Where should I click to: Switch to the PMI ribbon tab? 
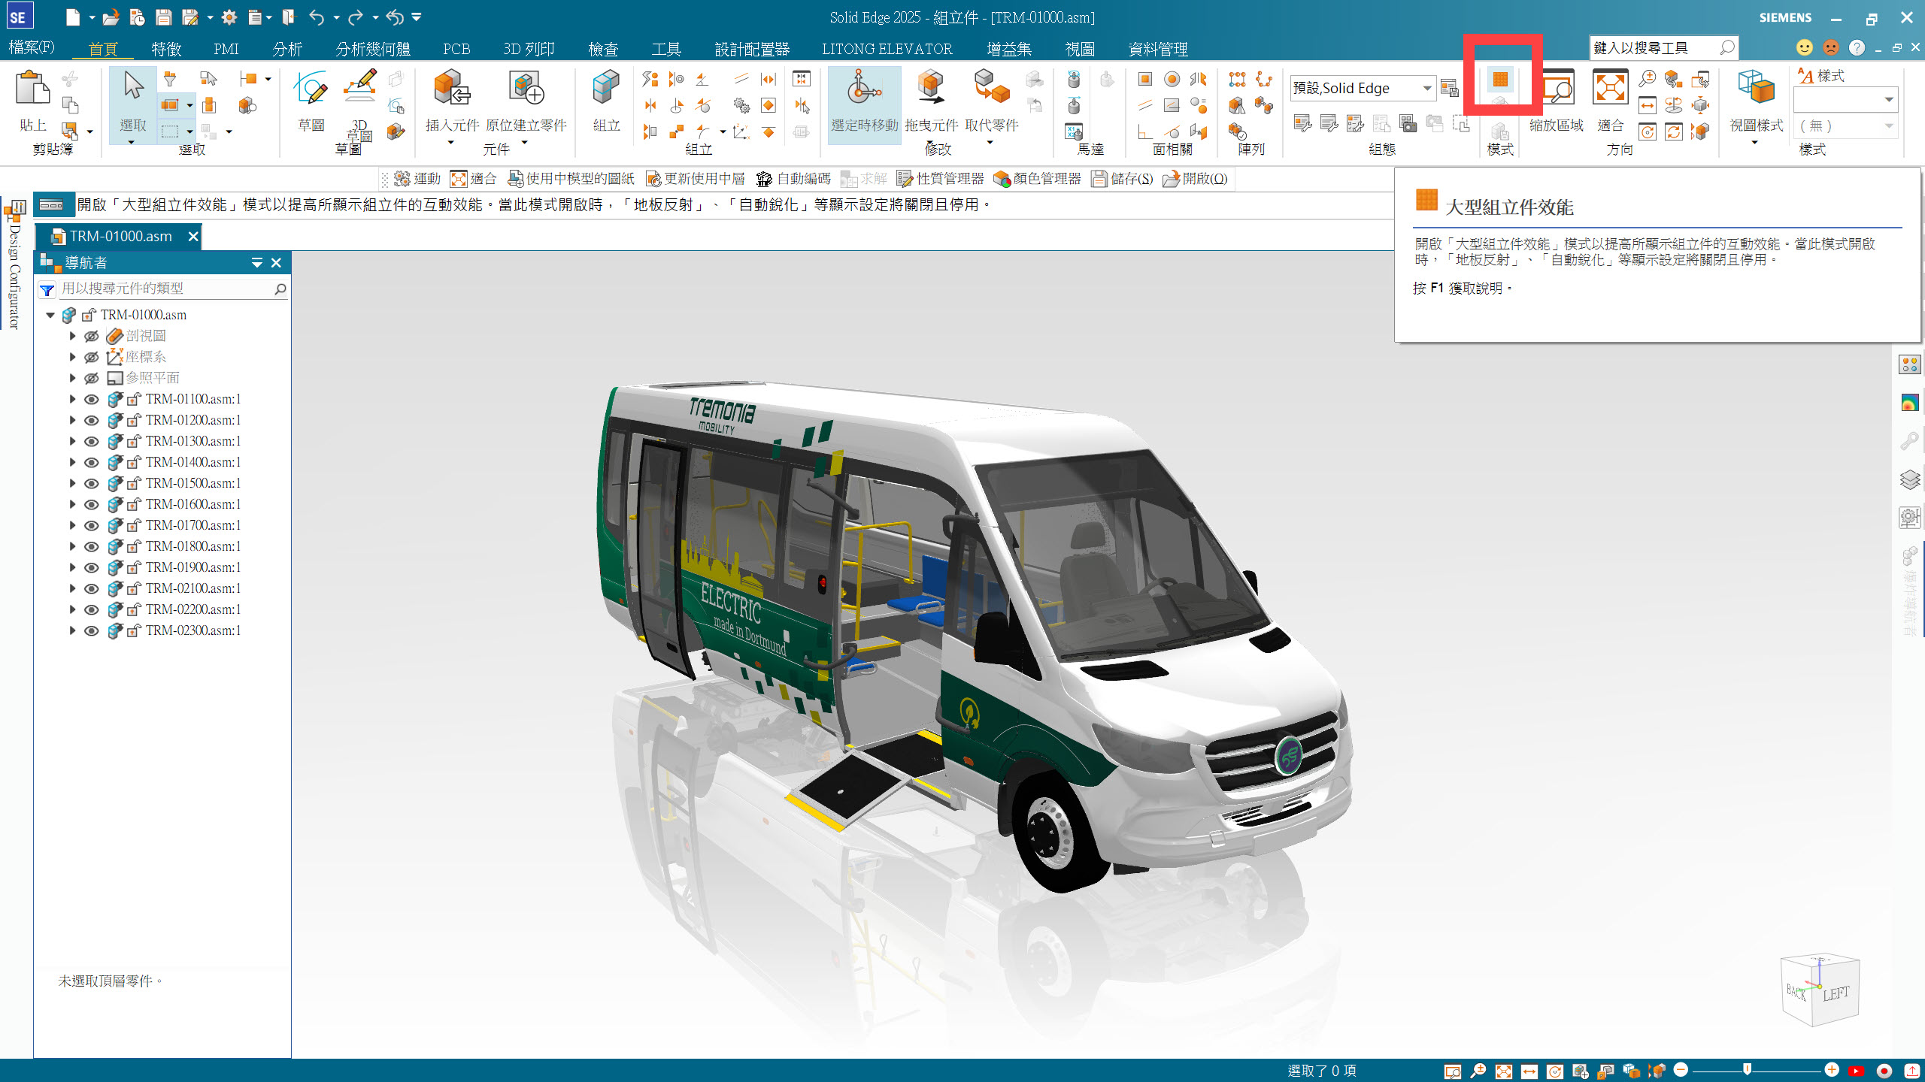[226, 49]
